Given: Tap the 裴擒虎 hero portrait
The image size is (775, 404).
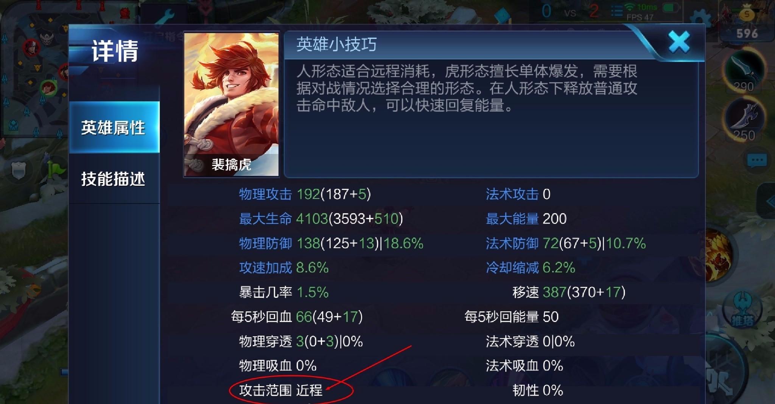Looking at the screenshot, I should 232,104.
